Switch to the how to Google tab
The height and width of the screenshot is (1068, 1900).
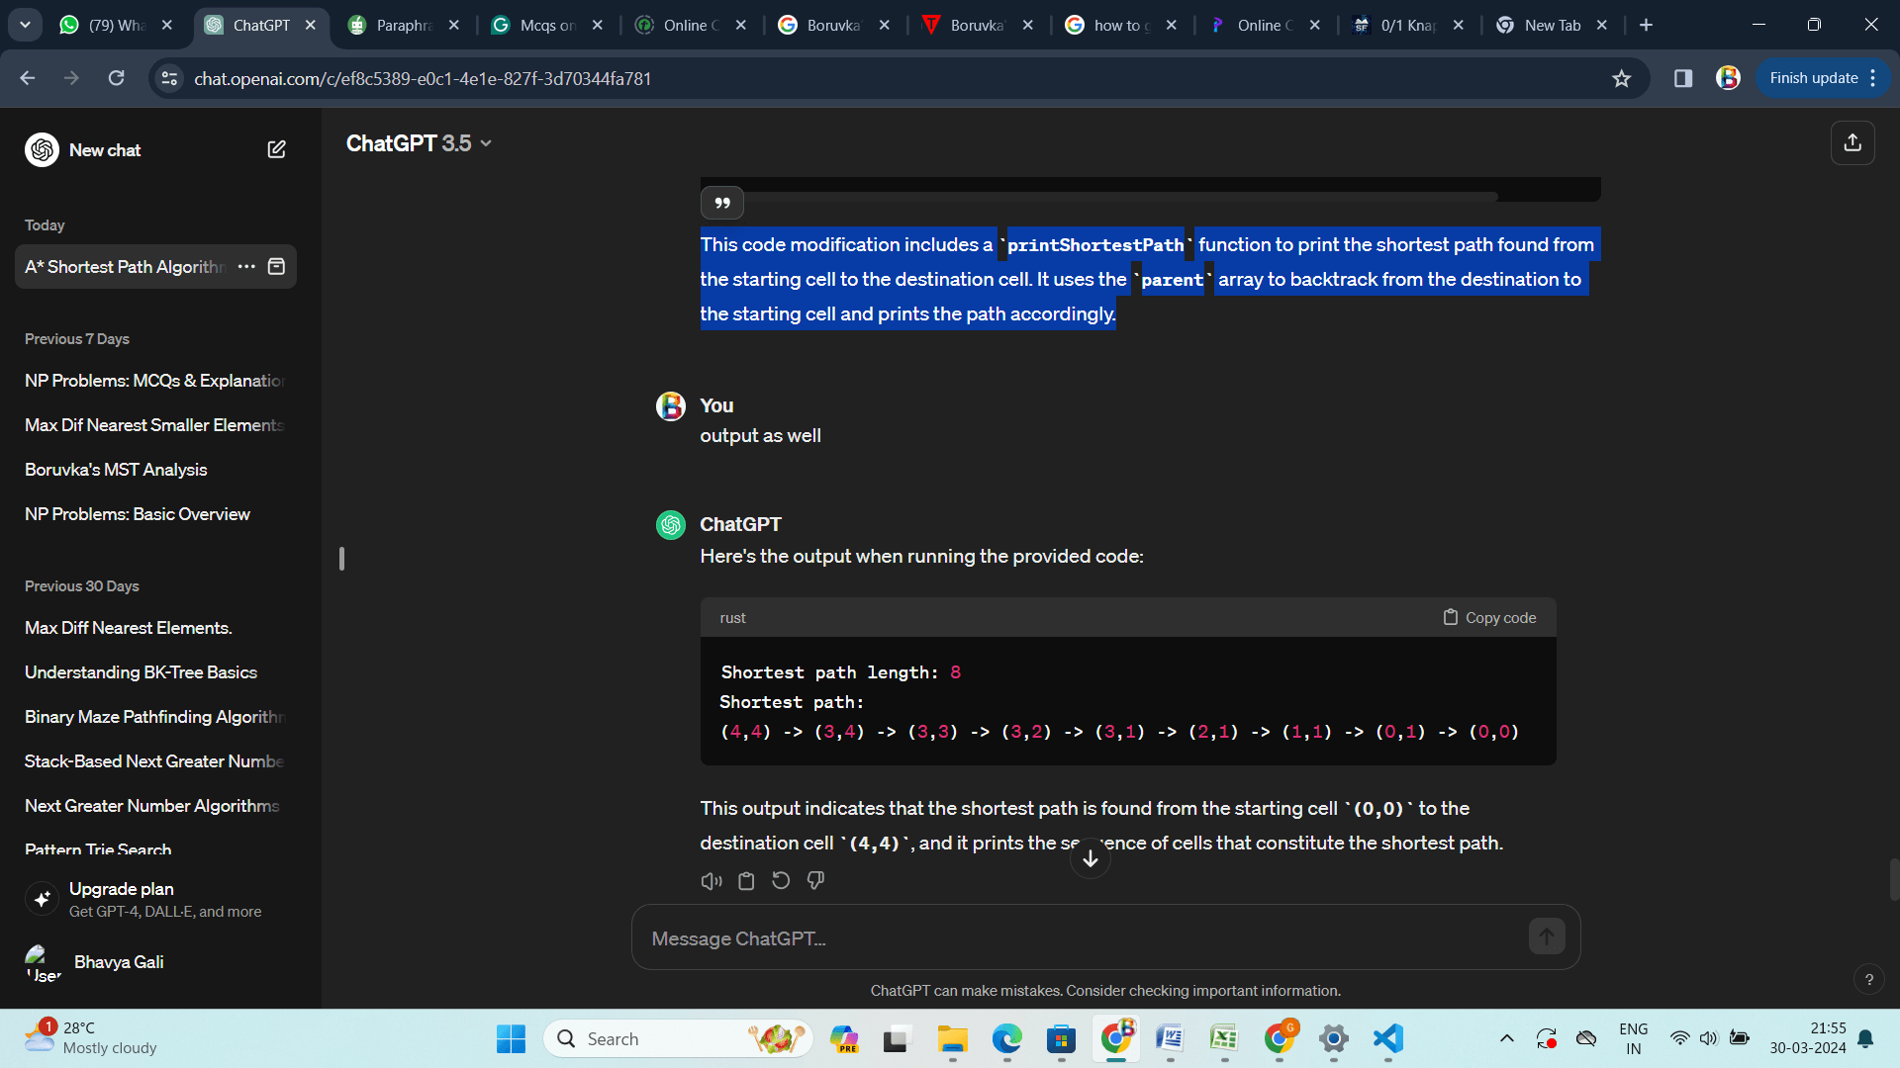point(1120,25)
